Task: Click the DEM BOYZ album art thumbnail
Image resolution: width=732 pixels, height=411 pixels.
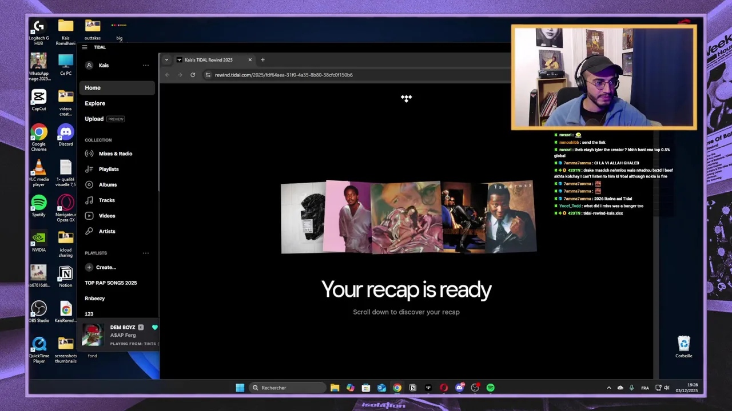Action: point(93,335)
